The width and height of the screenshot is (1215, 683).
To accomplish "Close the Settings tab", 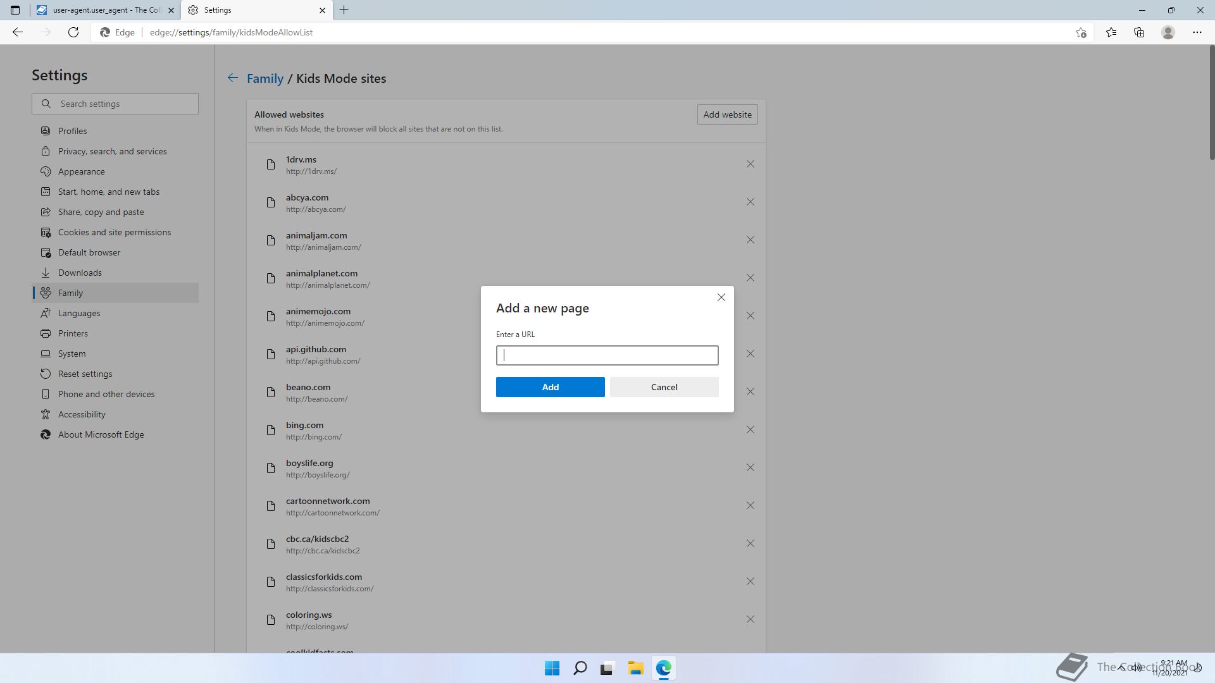I will coord(322,10).
